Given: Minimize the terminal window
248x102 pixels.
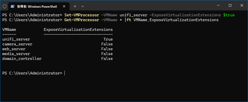Looking at the screenshot, I should point(218,5).
